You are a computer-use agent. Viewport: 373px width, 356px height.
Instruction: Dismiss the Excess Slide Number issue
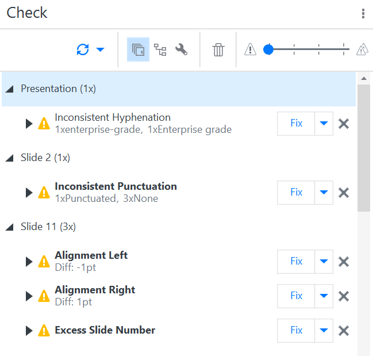344,331
